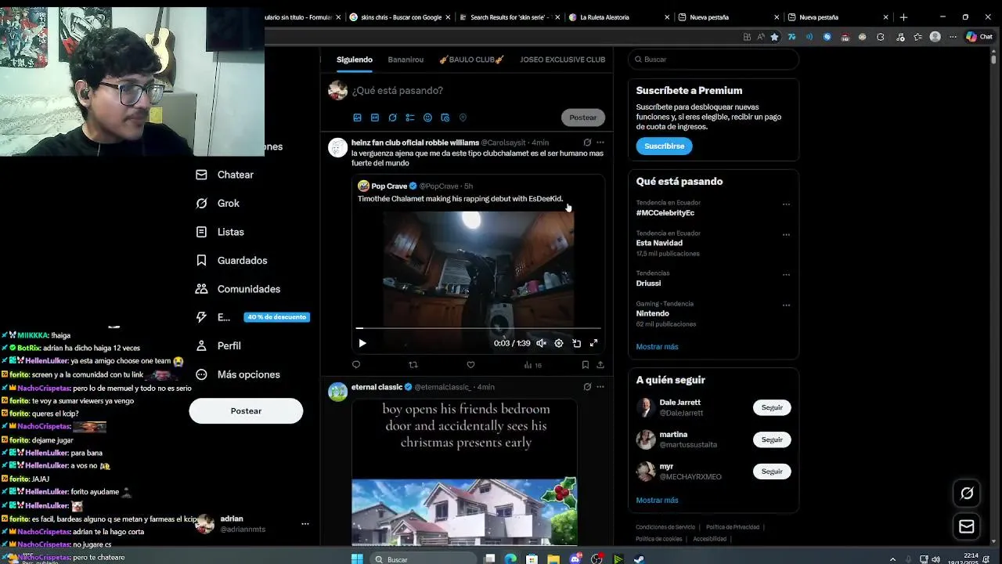Image resolution: width=1002 pixels, height=564 pixels.
Task: Open video settings gear icon
Action: (559, 343)
